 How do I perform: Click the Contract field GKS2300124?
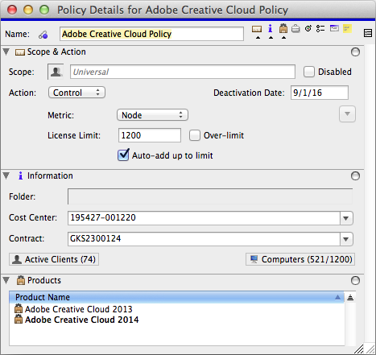pos(204,239)
